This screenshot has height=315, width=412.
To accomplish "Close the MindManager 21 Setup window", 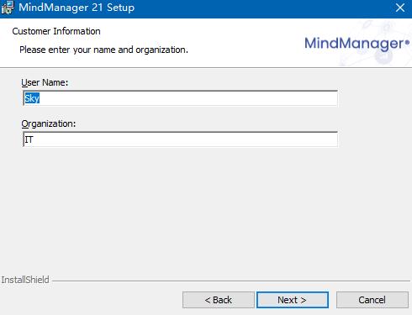I will pyautogui.click(x=400, y=8).
